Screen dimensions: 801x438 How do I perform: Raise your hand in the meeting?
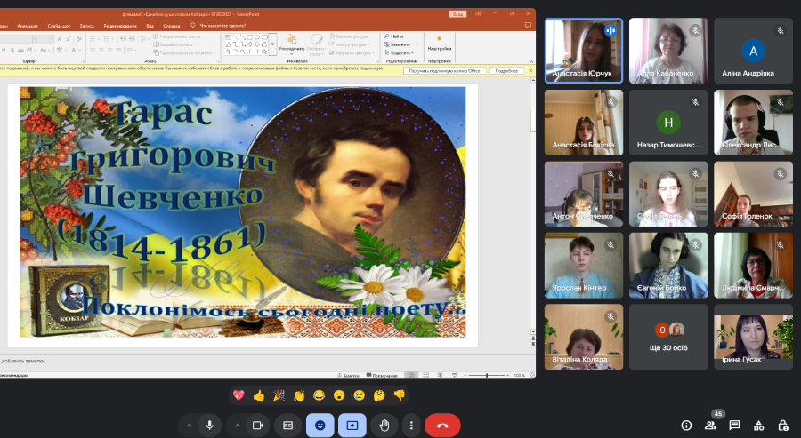[384, 426]
